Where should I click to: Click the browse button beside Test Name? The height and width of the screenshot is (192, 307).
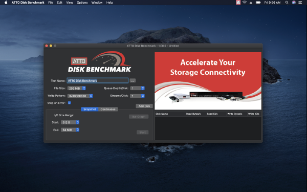click(133, 81)
